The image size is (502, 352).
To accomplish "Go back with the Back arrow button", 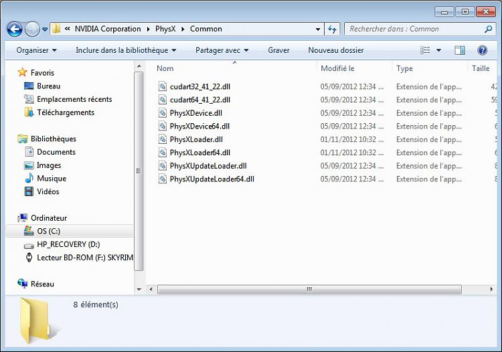I will [x=15, y=29].
